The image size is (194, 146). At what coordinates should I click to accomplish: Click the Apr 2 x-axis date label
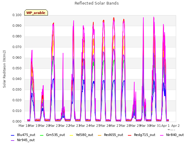tap(176, 126)
